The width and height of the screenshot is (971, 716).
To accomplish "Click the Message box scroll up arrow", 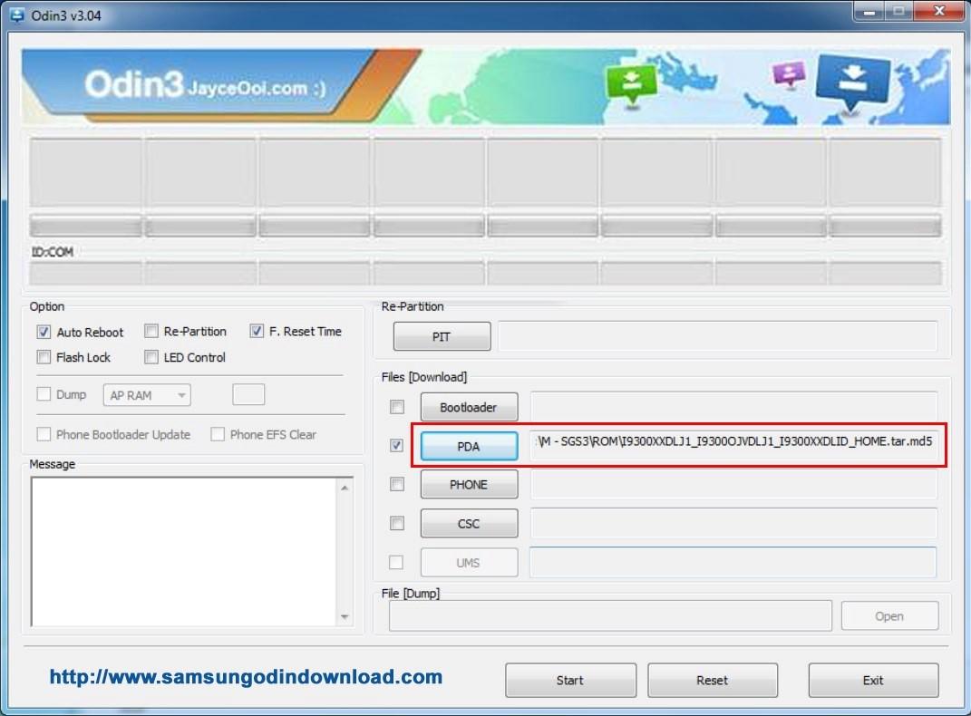I will coord(345,489).
